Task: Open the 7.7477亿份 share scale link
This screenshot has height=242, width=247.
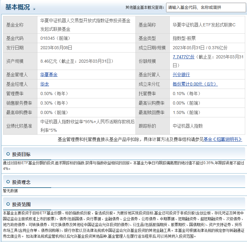Action: pyautogui.click(x=184, y=57)
